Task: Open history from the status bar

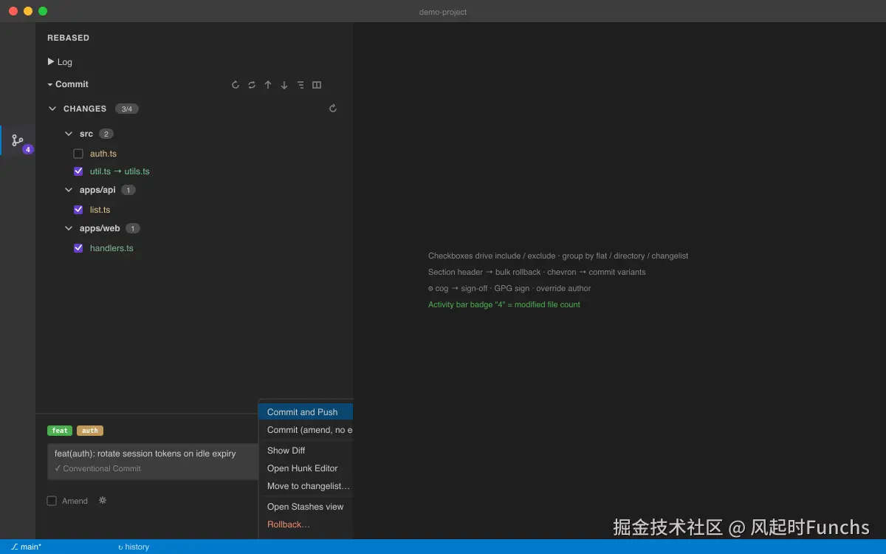Action: [134, 547]
